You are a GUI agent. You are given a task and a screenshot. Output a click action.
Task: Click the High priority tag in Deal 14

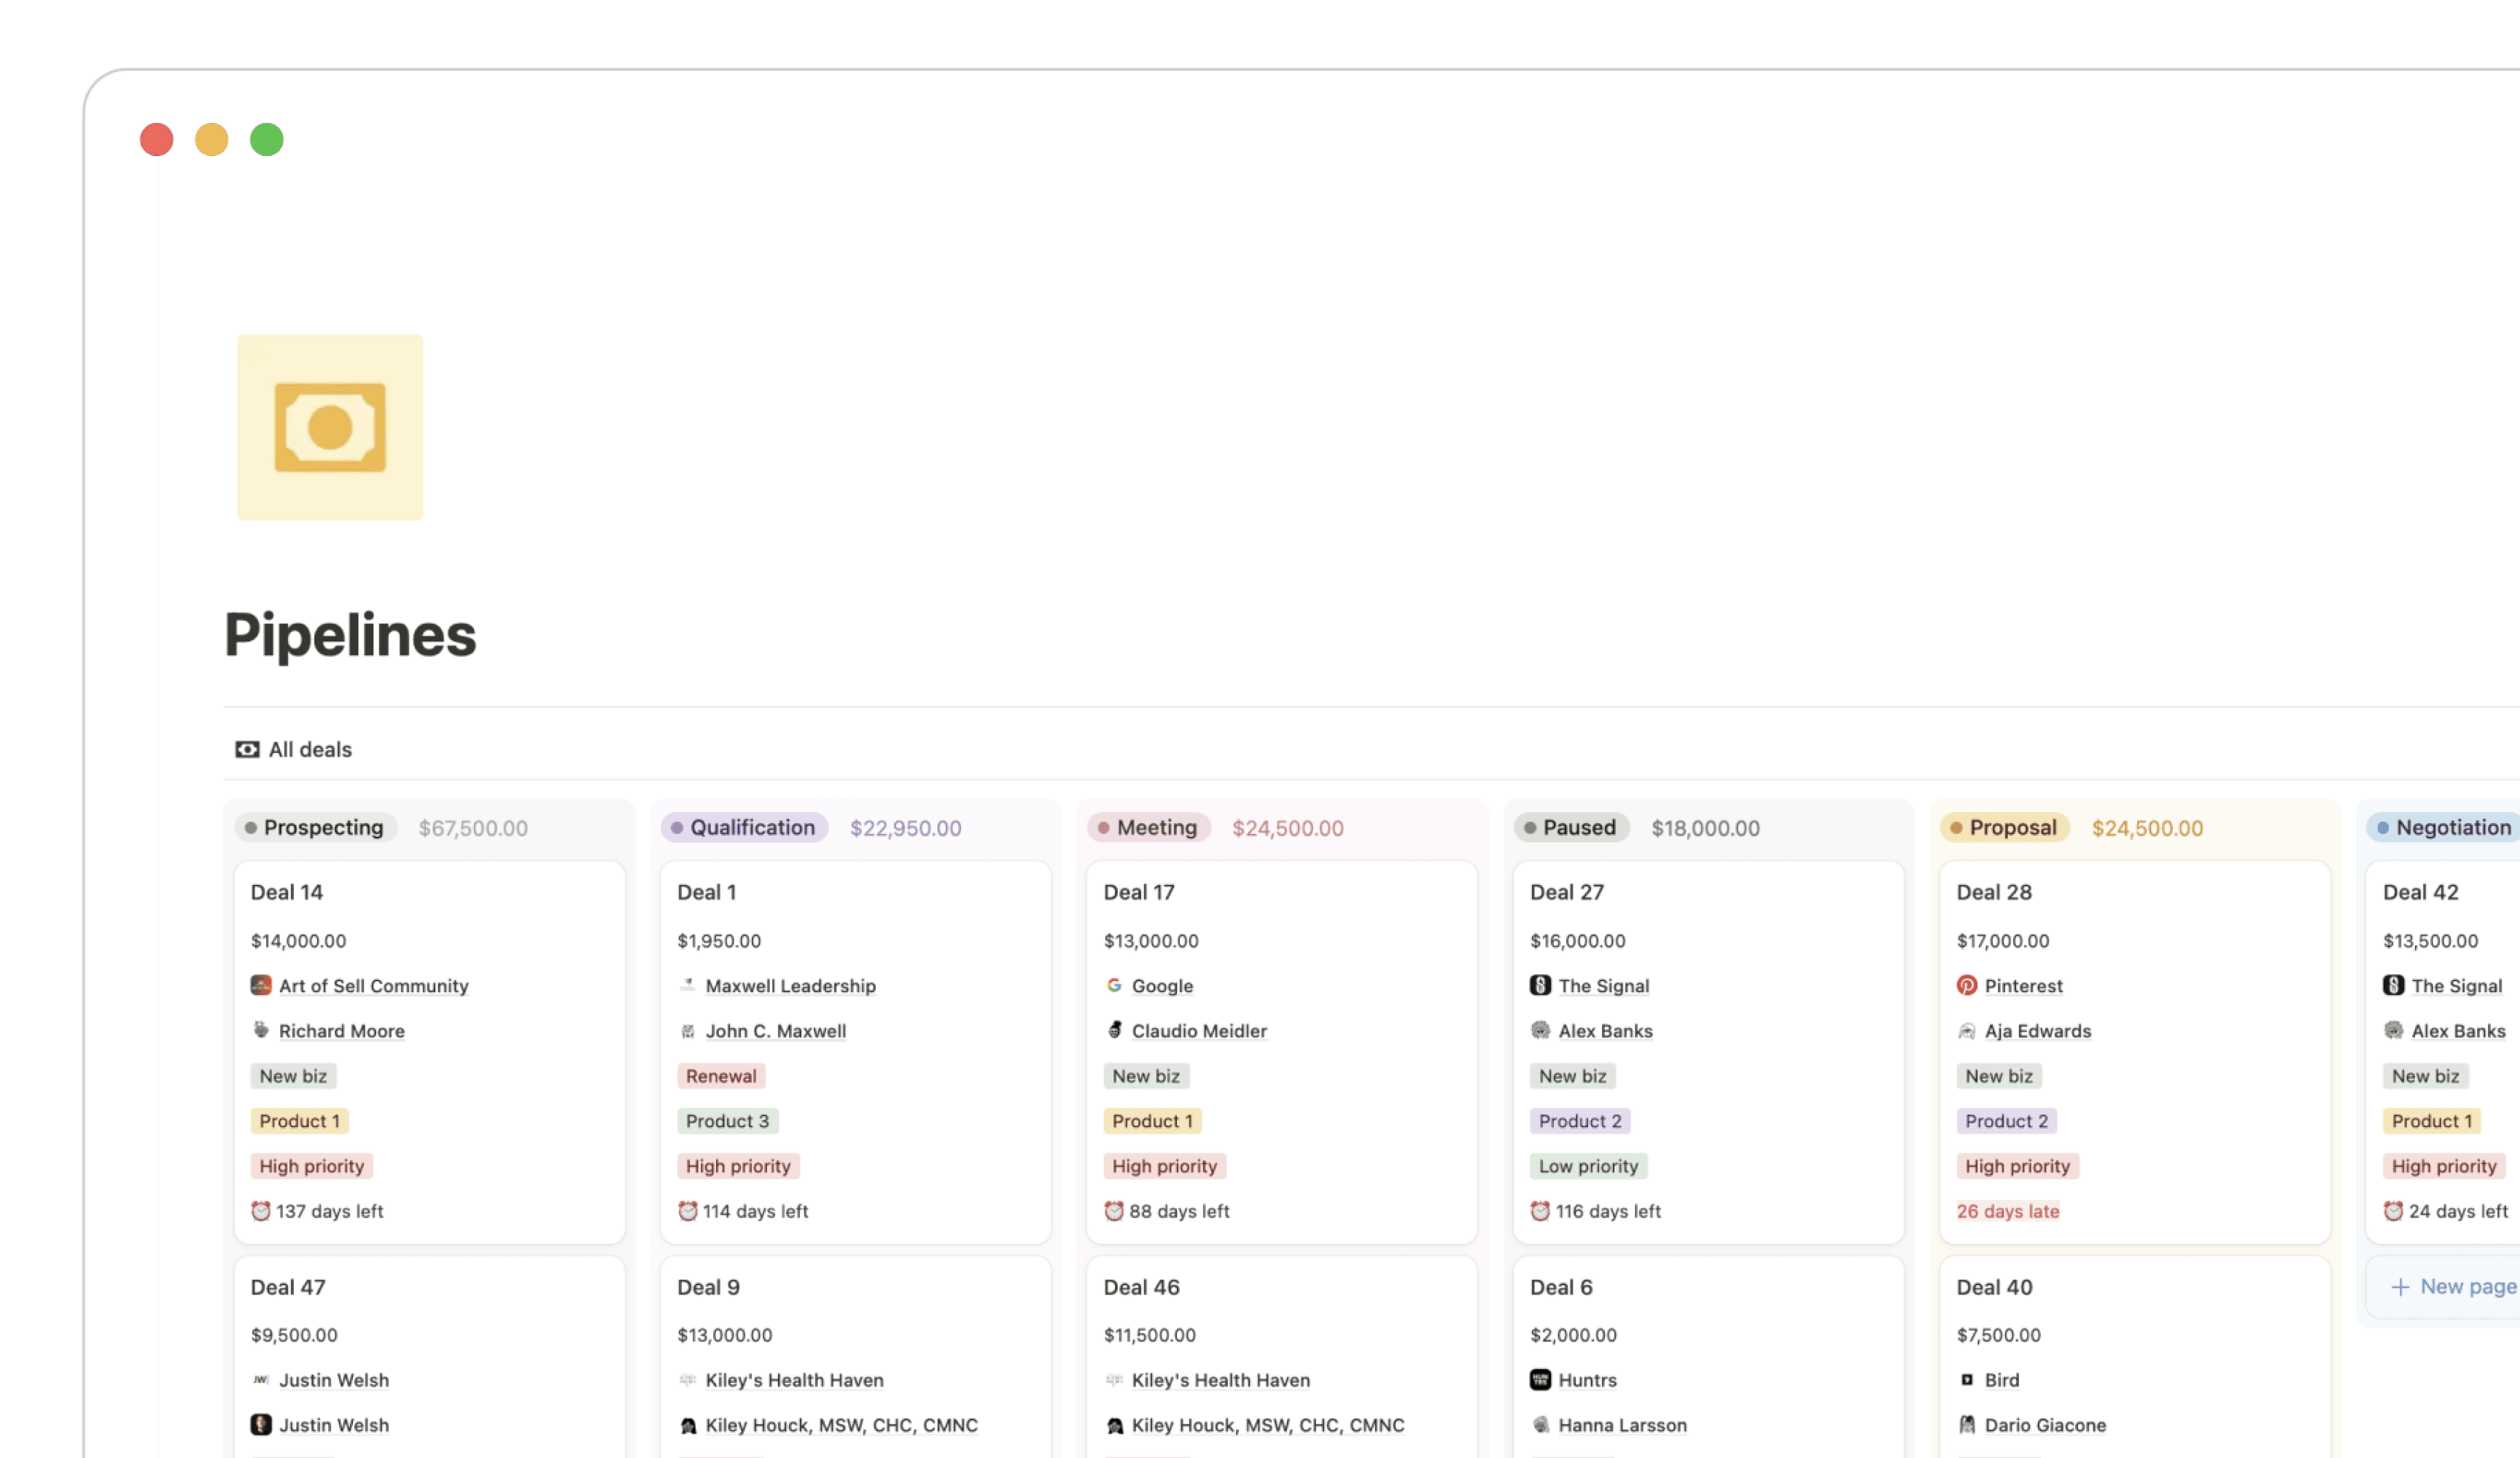[311, 1166]
